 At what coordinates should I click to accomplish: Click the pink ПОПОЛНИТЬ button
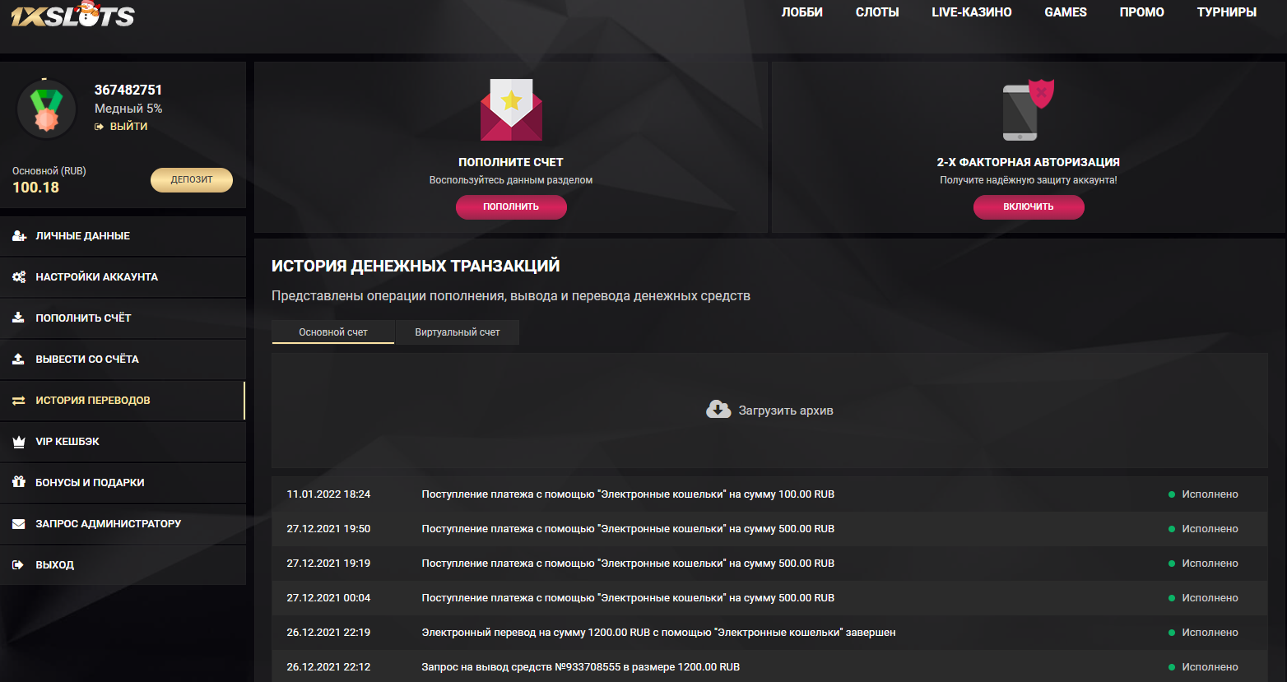click(x=511, y=206)
